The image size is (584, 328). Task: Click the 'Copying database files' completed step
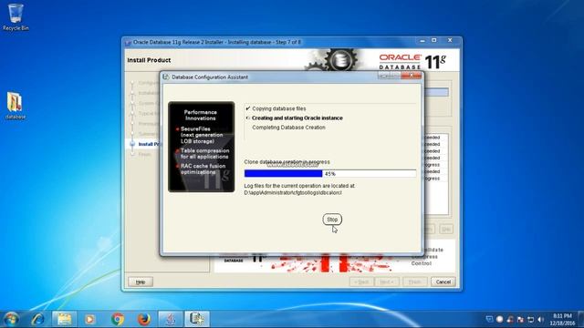coord(279,108)
